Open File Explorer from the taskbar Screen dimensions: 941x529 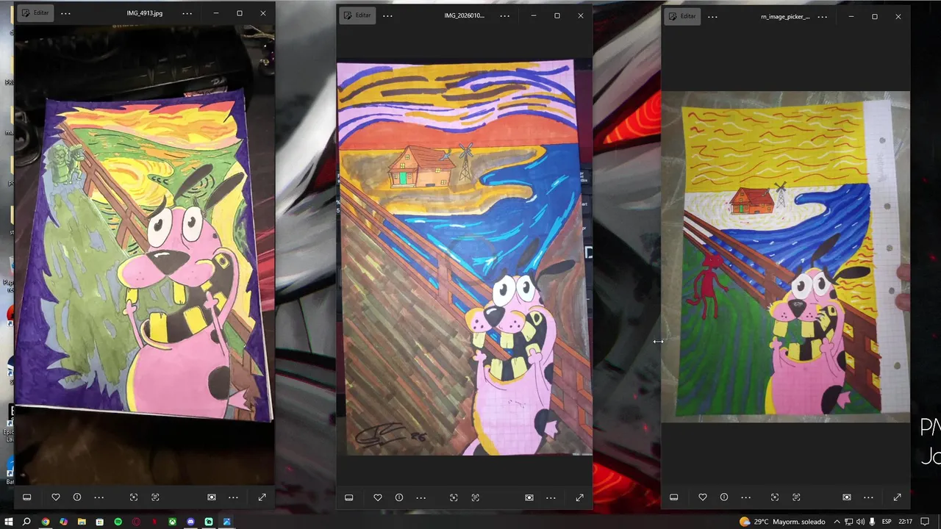(82, 522)
